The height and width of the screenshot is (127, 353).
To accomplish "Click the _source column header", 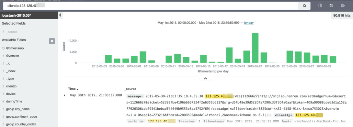I will [130, 89].
